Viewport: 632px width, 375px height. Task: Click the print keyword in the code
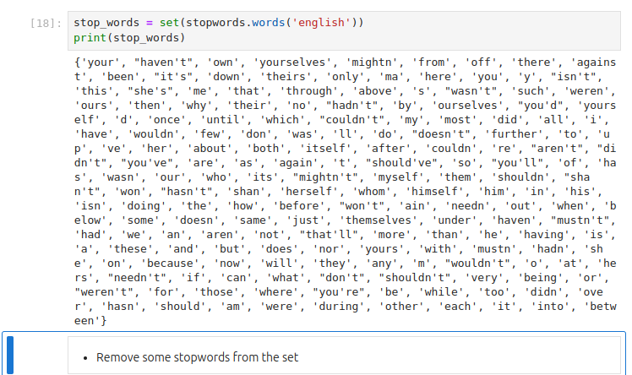coord(90,37)
